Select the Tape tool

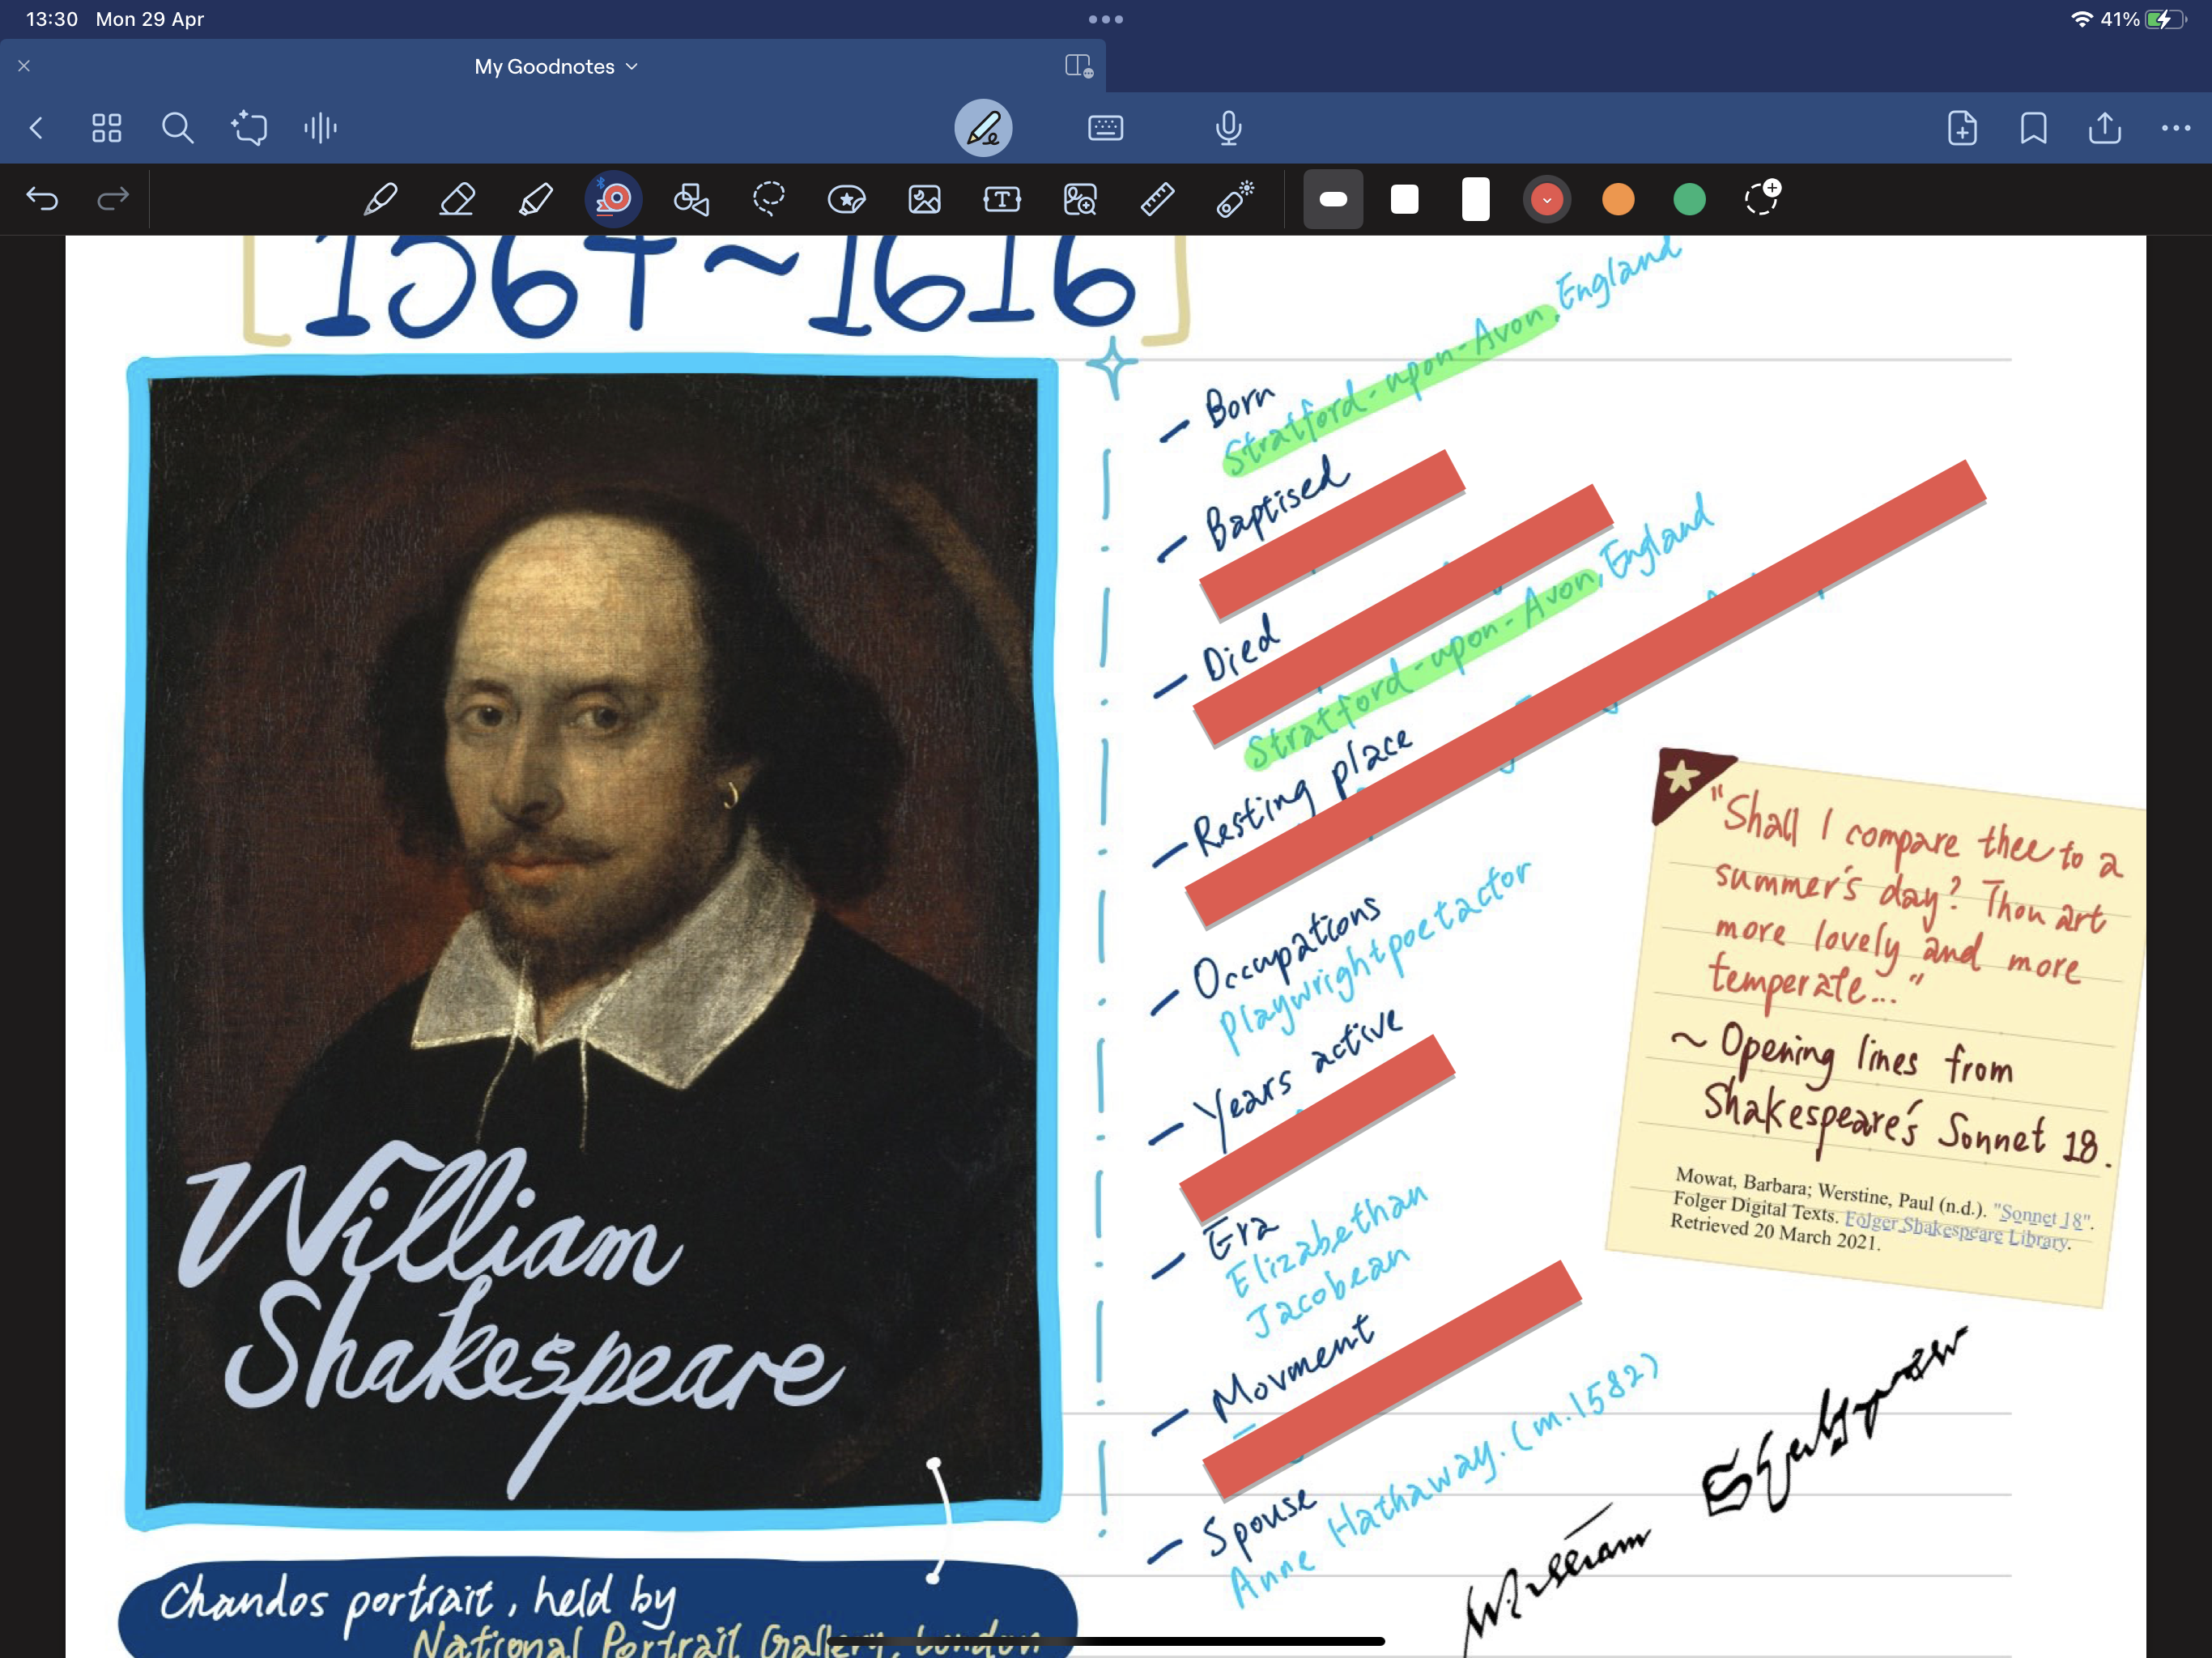[x=613, y=199]
